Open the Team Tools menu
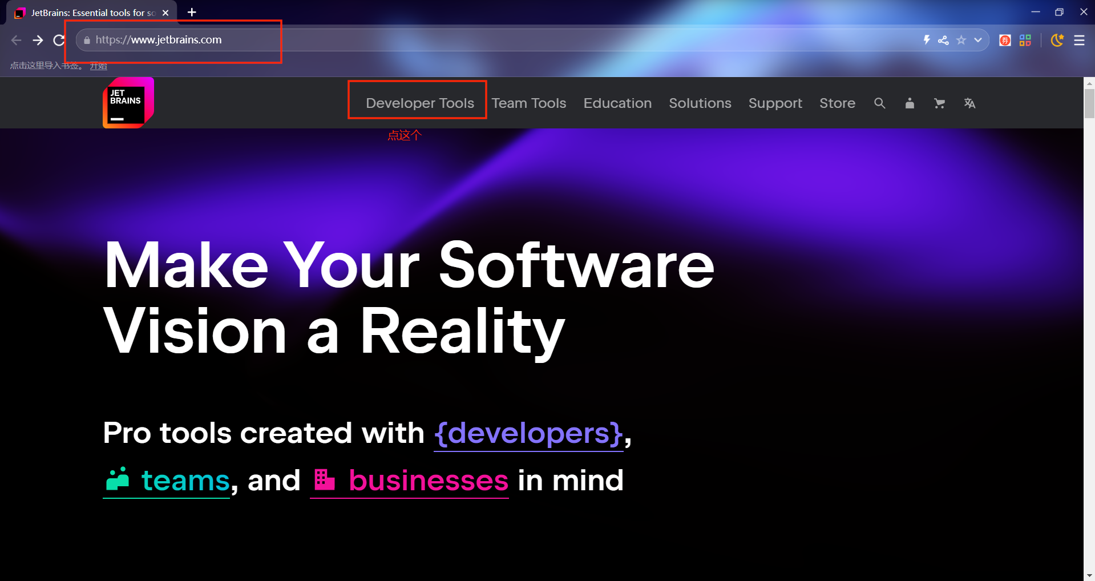1095x581 pixels. click(x=529, y=103)
